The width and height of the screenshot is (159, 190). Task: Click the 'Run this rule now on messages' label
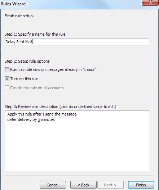[x=53, y=70]
